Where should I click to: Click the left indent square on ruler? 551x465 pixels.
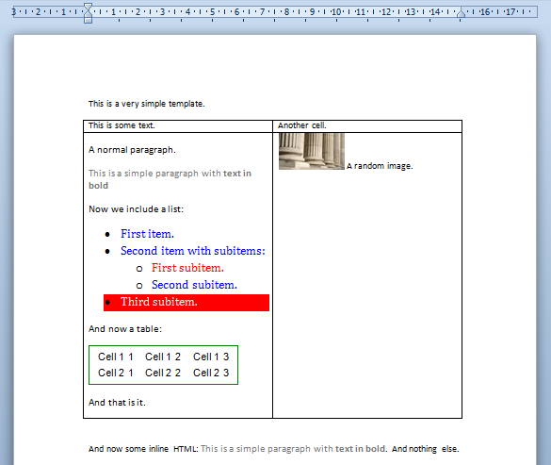(x=88, y=21)
